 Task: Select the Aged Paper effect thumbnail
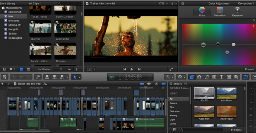(226, 111)
